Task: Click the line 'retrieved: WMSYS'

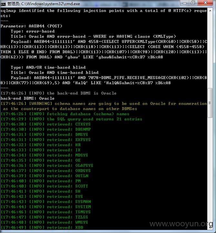Action: pyautogui.click(x=44, y=222)
